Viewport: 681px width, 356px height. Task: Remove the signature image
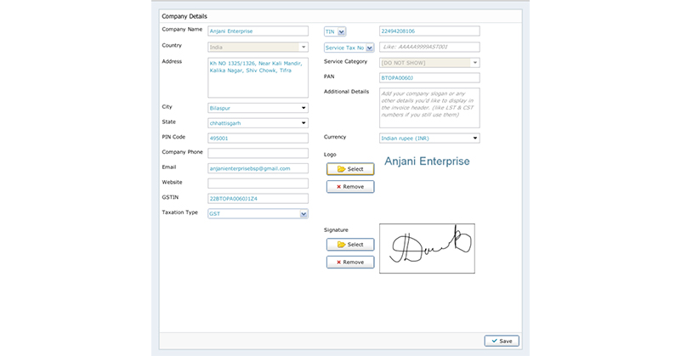(350, 263)
